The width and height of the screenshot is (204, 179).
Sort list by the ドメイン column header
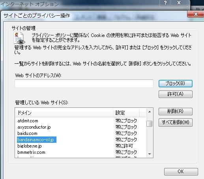click(64, 113)
